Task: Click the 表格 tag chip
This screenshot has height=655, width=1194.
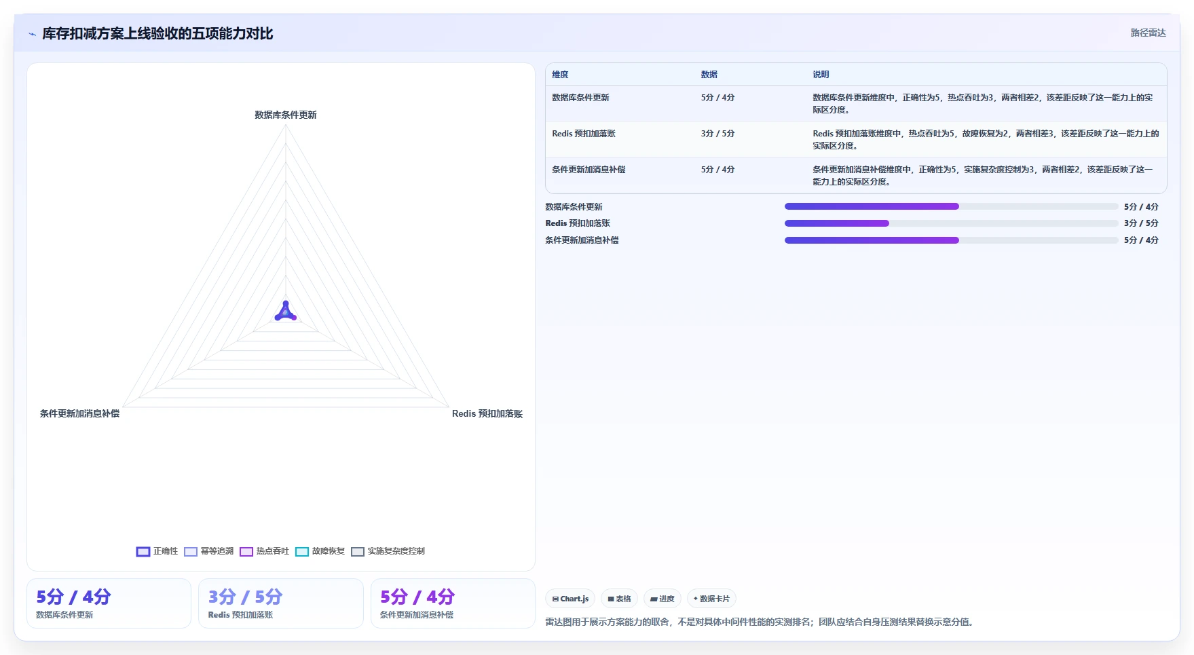Action: pos(619,599)
